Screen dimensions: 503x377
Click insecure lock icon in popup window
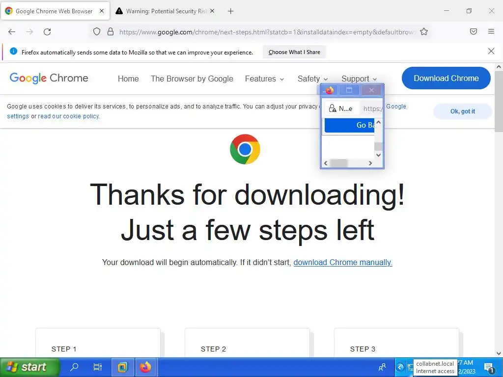[x=333, y=108]
